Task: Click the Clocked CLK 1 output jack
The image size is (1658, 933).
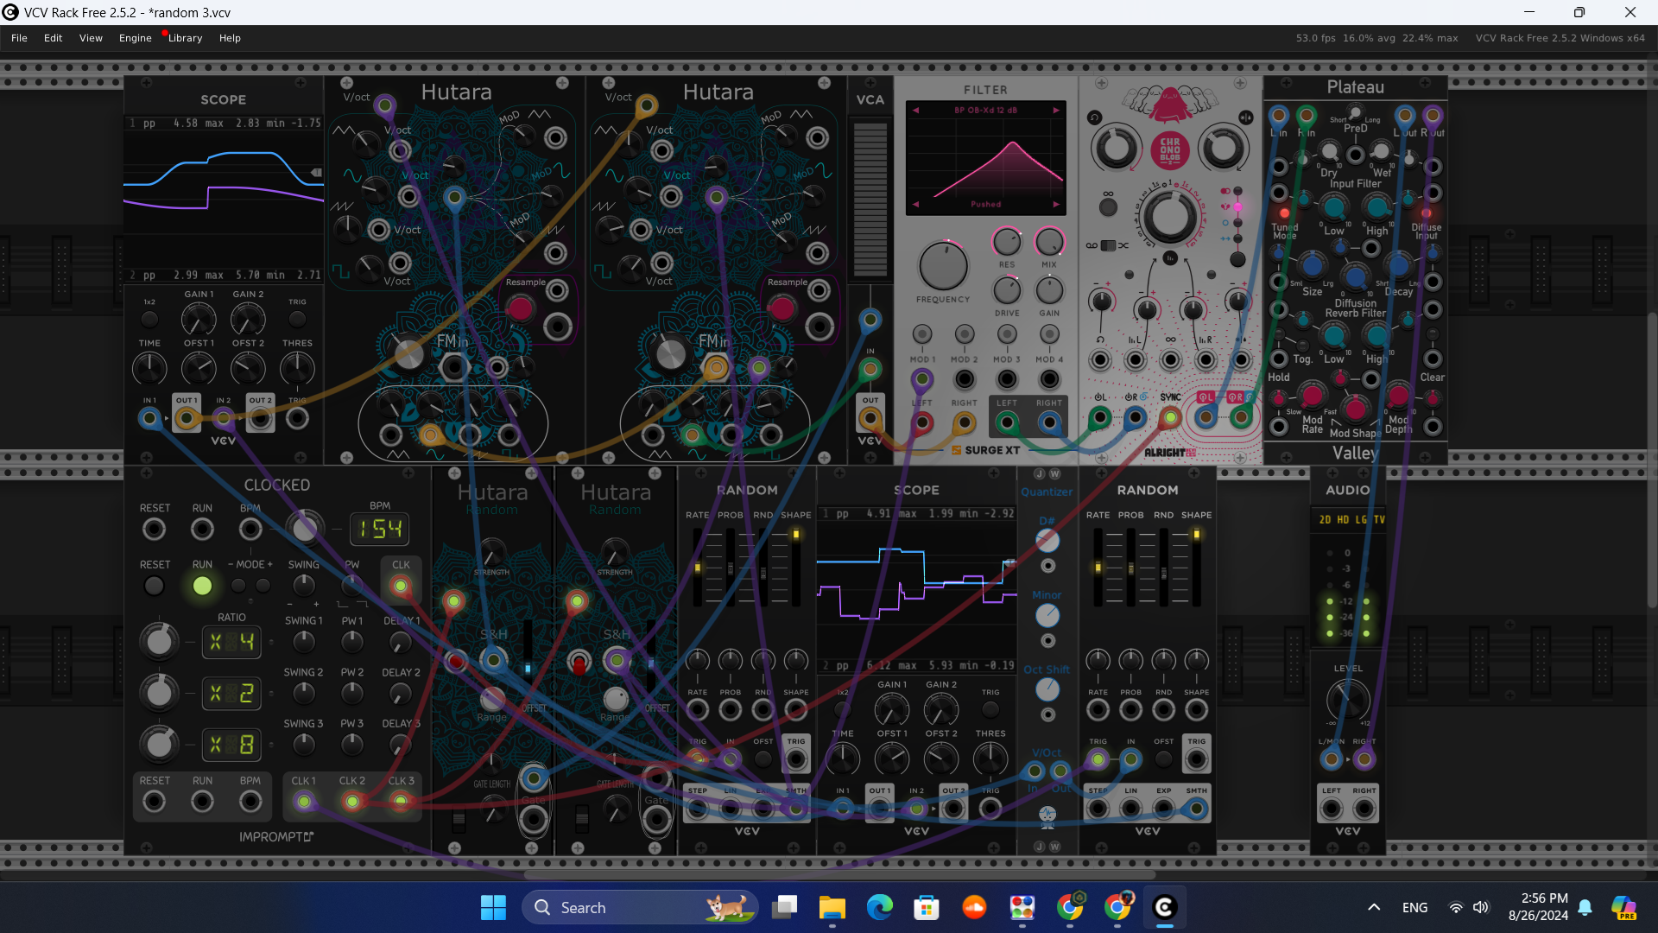Action: (x=303, y=802)
